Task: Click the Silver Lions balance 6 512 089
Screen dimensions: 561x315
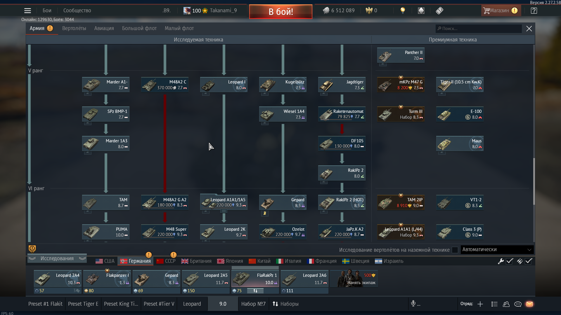Action: [339, 10]
